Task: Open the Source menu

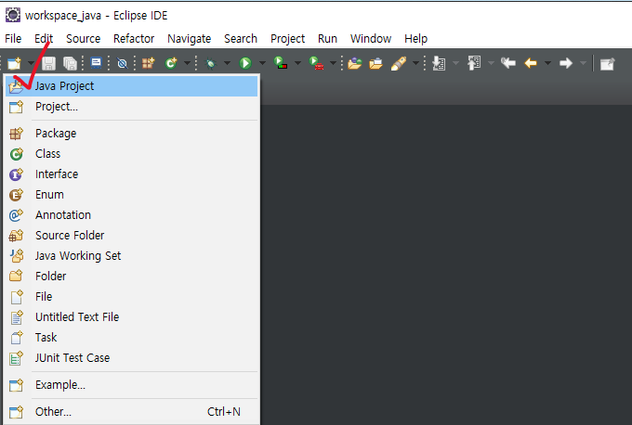Action: tap(83, 39)
